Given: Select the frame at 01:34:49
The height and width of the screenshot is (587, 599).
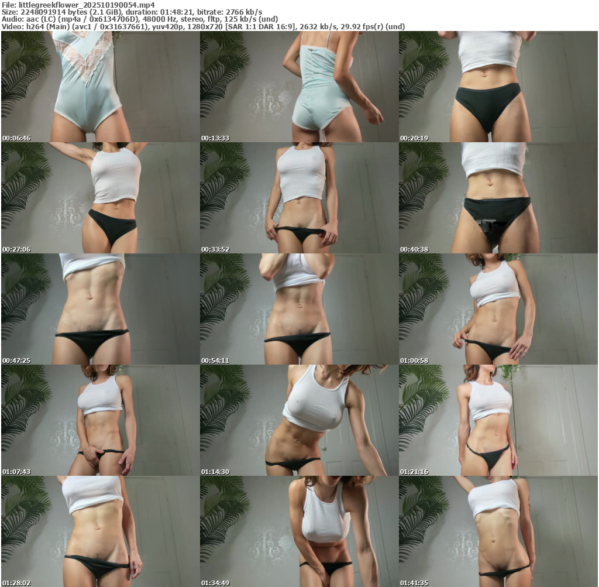Looking at the screenshot, I should [299, 531].
